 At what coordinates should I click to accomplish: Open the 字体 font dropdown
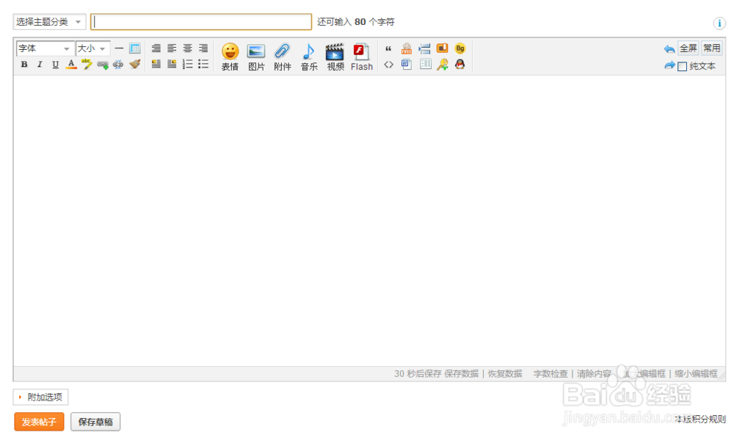pyautogui.click(x=45, y=48)
